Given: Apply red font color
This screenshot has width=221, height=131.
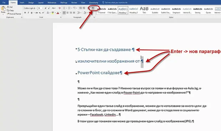Looking at the screenshot, I should coord(58,13).
